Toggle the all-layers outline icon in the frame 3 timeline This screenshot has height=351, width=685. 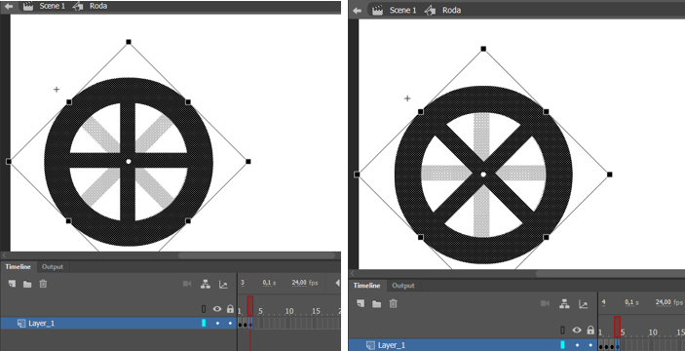(x=204, y=309)
